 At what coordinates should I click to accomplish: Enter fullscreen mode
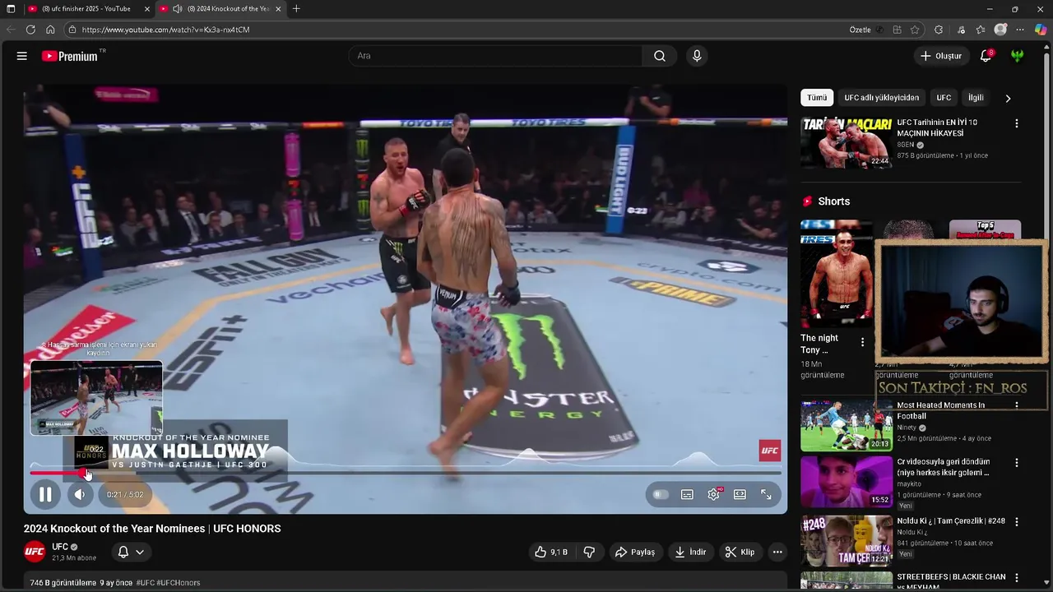tap(766, 494)
